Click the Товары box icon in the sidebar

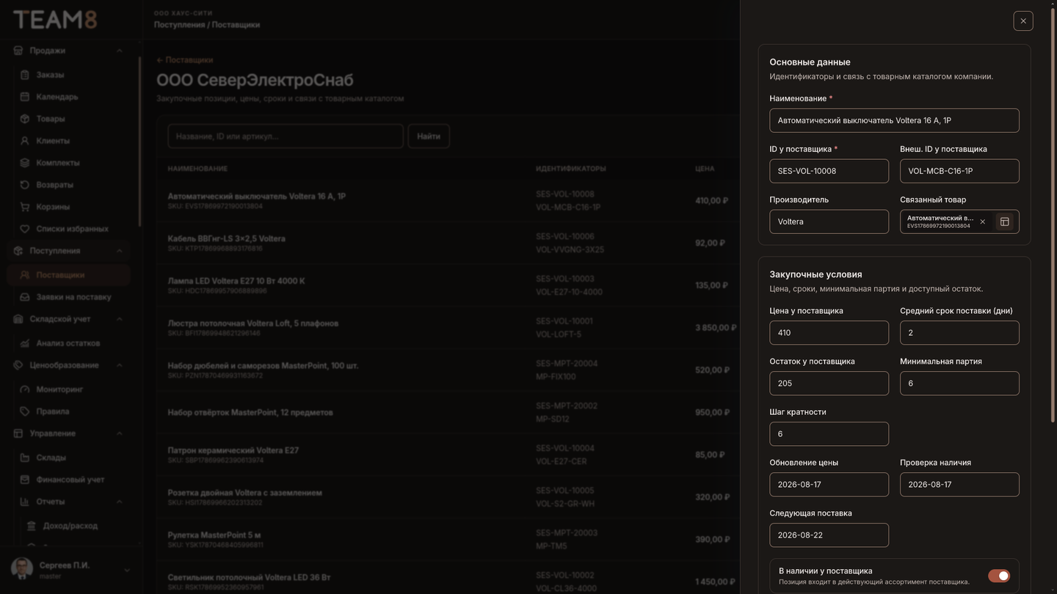coord(25,119)
